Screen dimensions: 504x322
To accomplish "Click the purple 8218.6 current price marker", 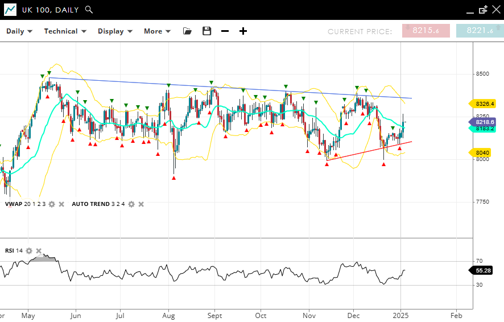I will pos(484,122).
